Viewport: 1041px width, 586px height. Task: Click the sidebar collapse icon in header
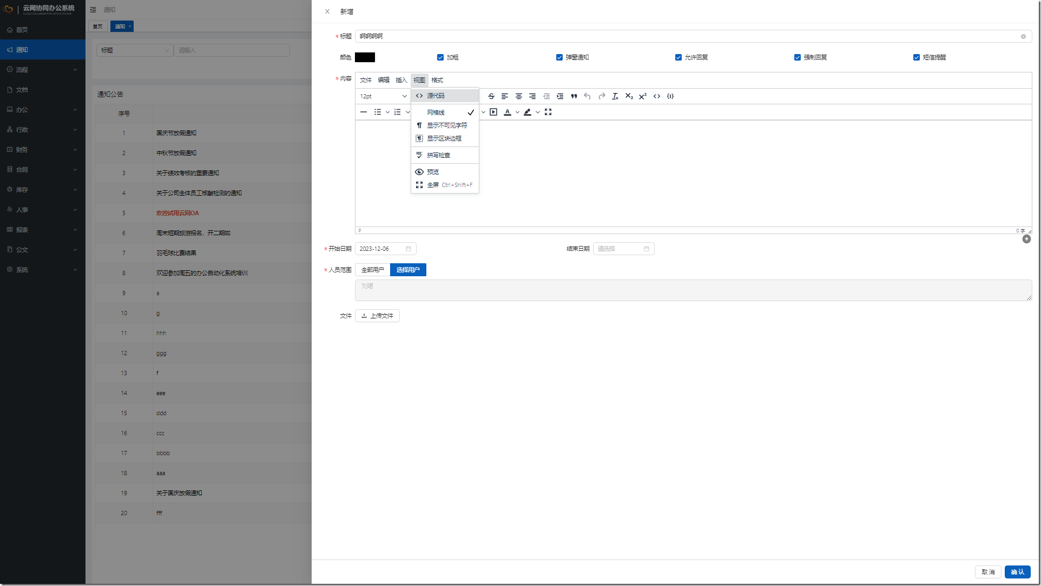click(x=93, y=10)
